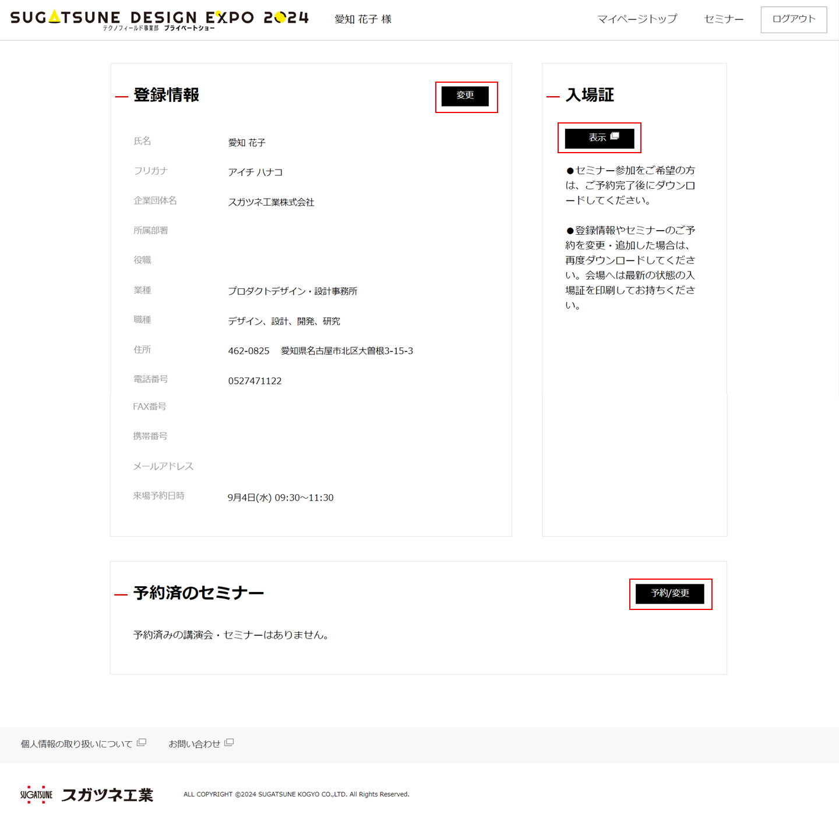Click company name スガツネ工業株式会社
This screenshot has height=818, width=839.
click(271, 202)
